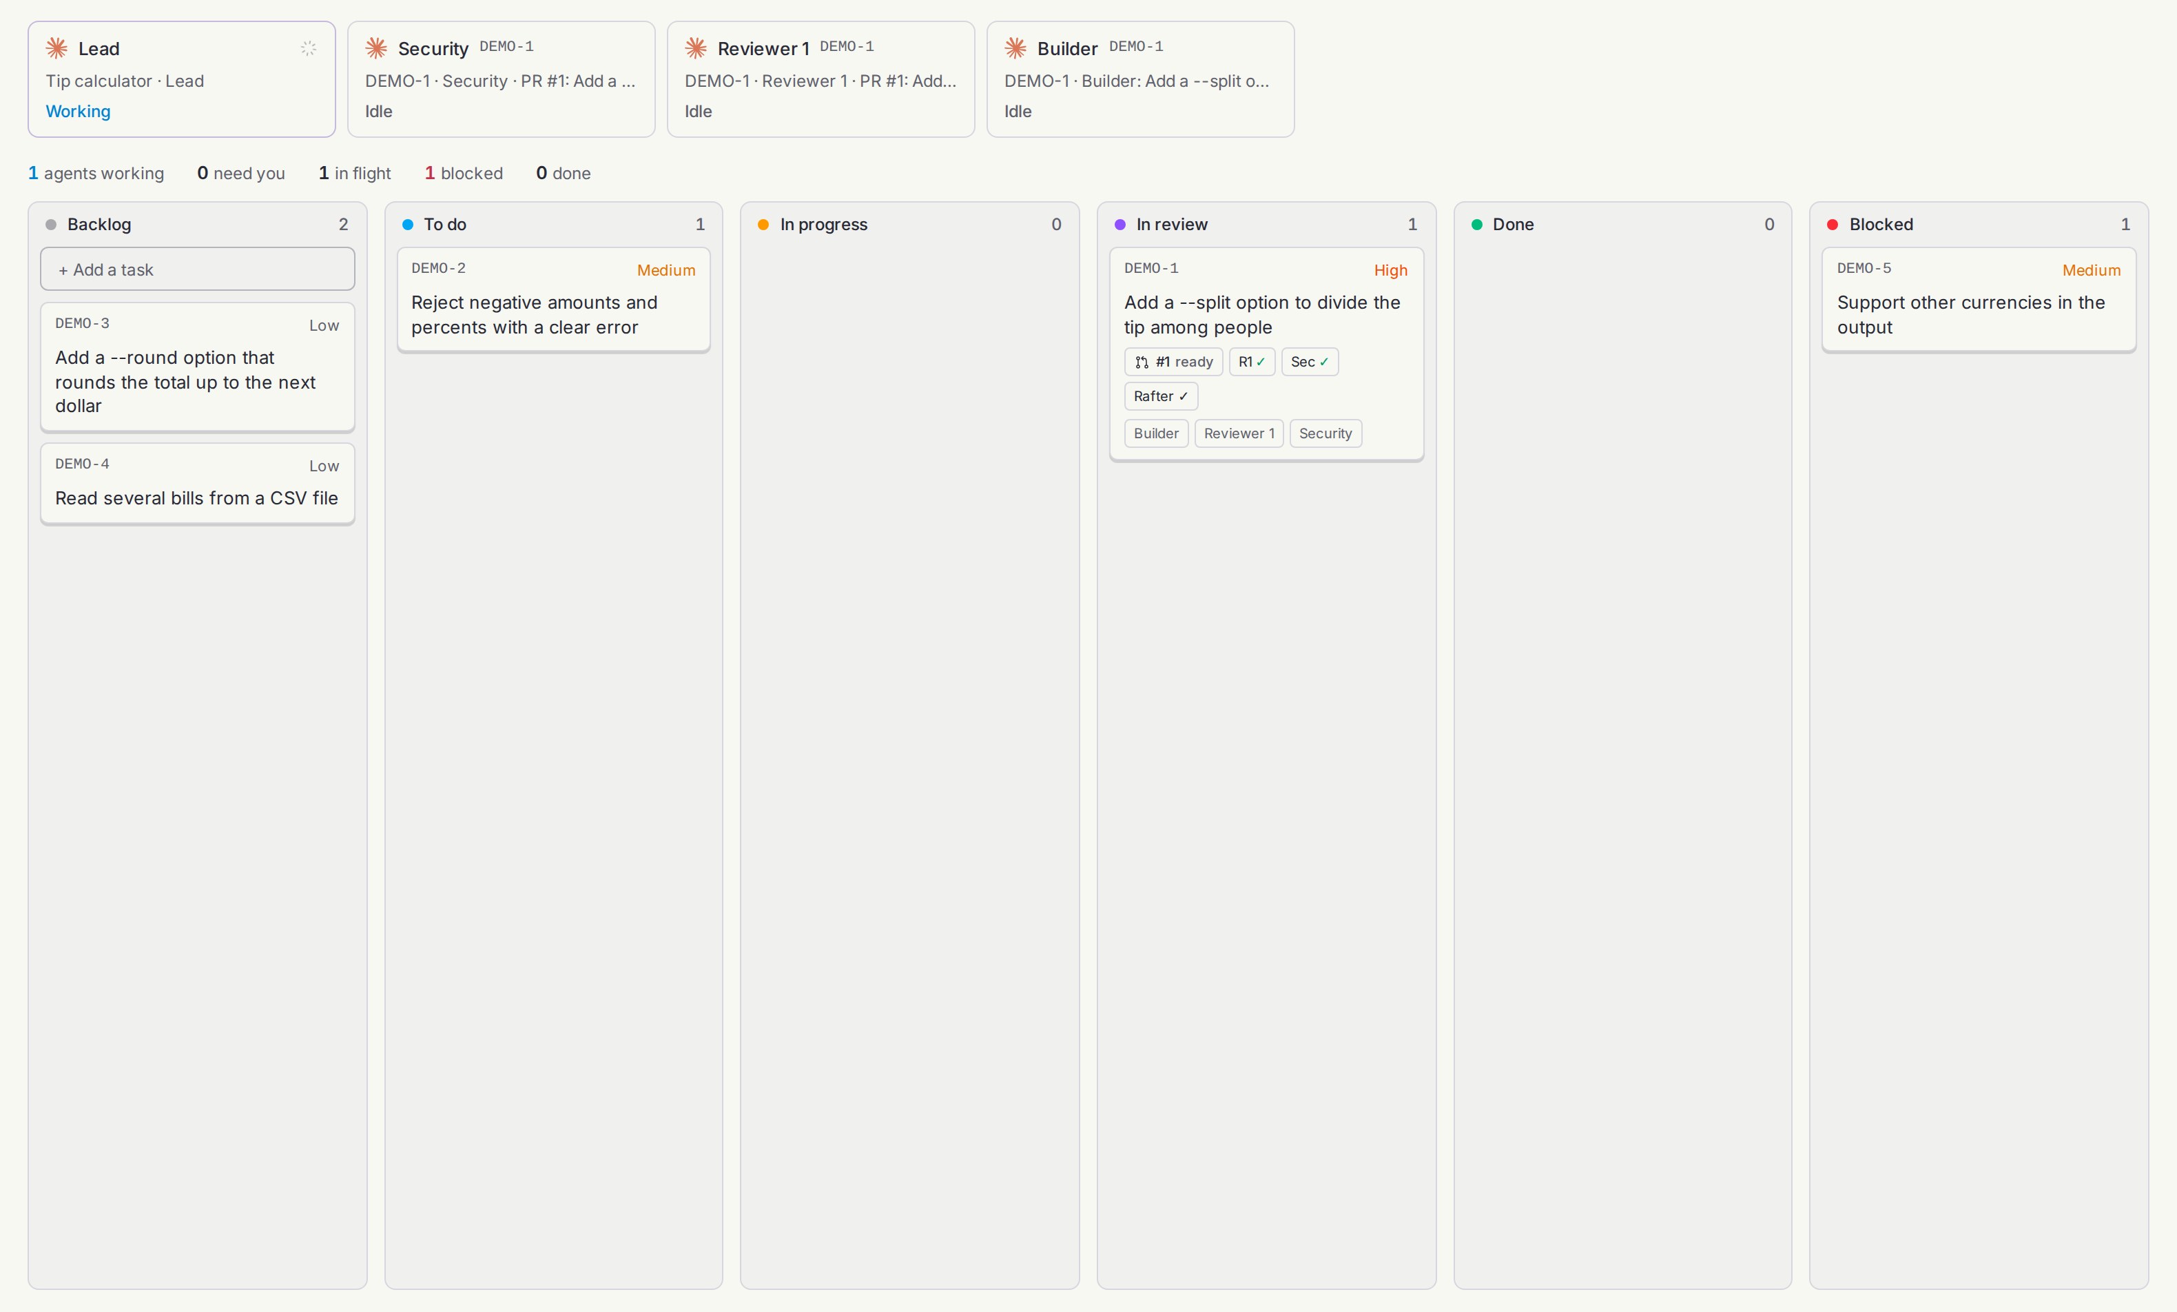The height and width of the screenshot is (1312, 2177).
Task: Click the Builder agent starburst icon
Action: click(1016, 48)
